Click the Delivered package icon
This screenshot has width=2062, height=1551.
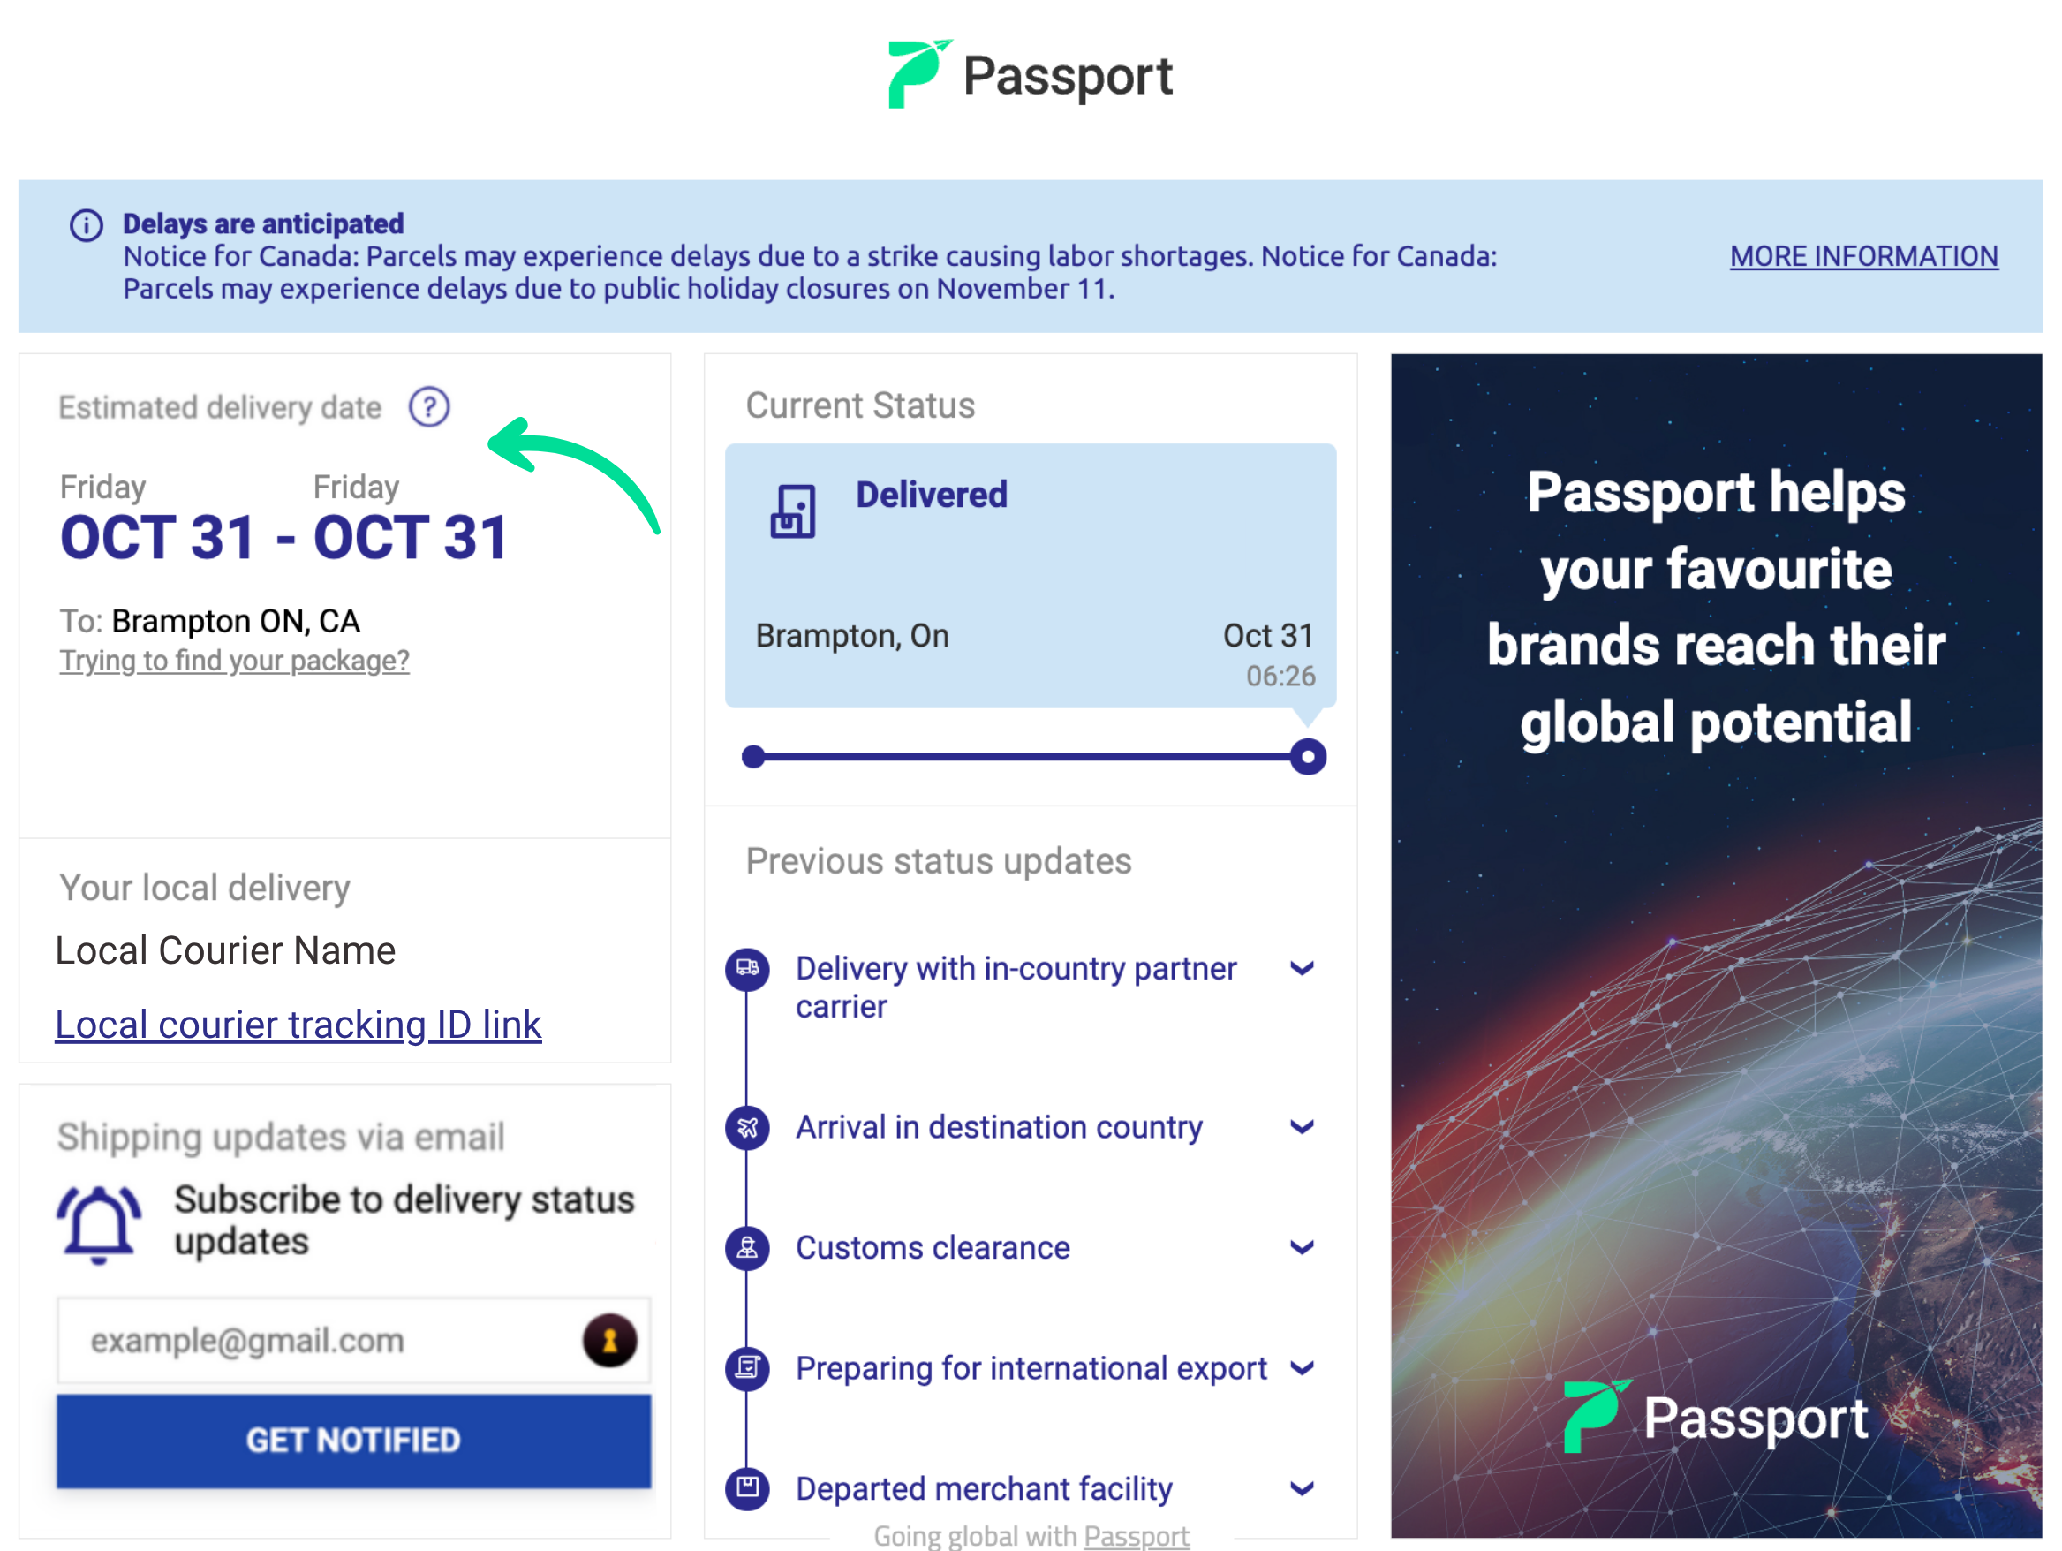coord(792,511)
